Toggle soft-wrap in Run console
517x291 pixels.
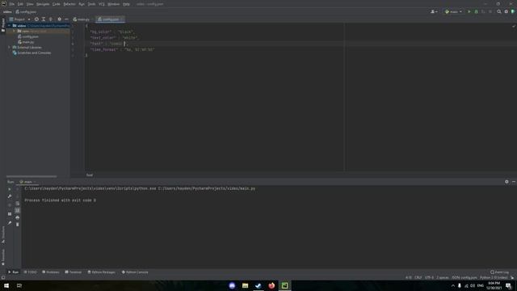point(18,203)
